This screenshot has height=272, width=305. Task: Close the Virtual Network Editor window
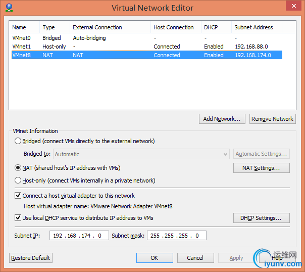pyautogui.click(x=293, y=6)
